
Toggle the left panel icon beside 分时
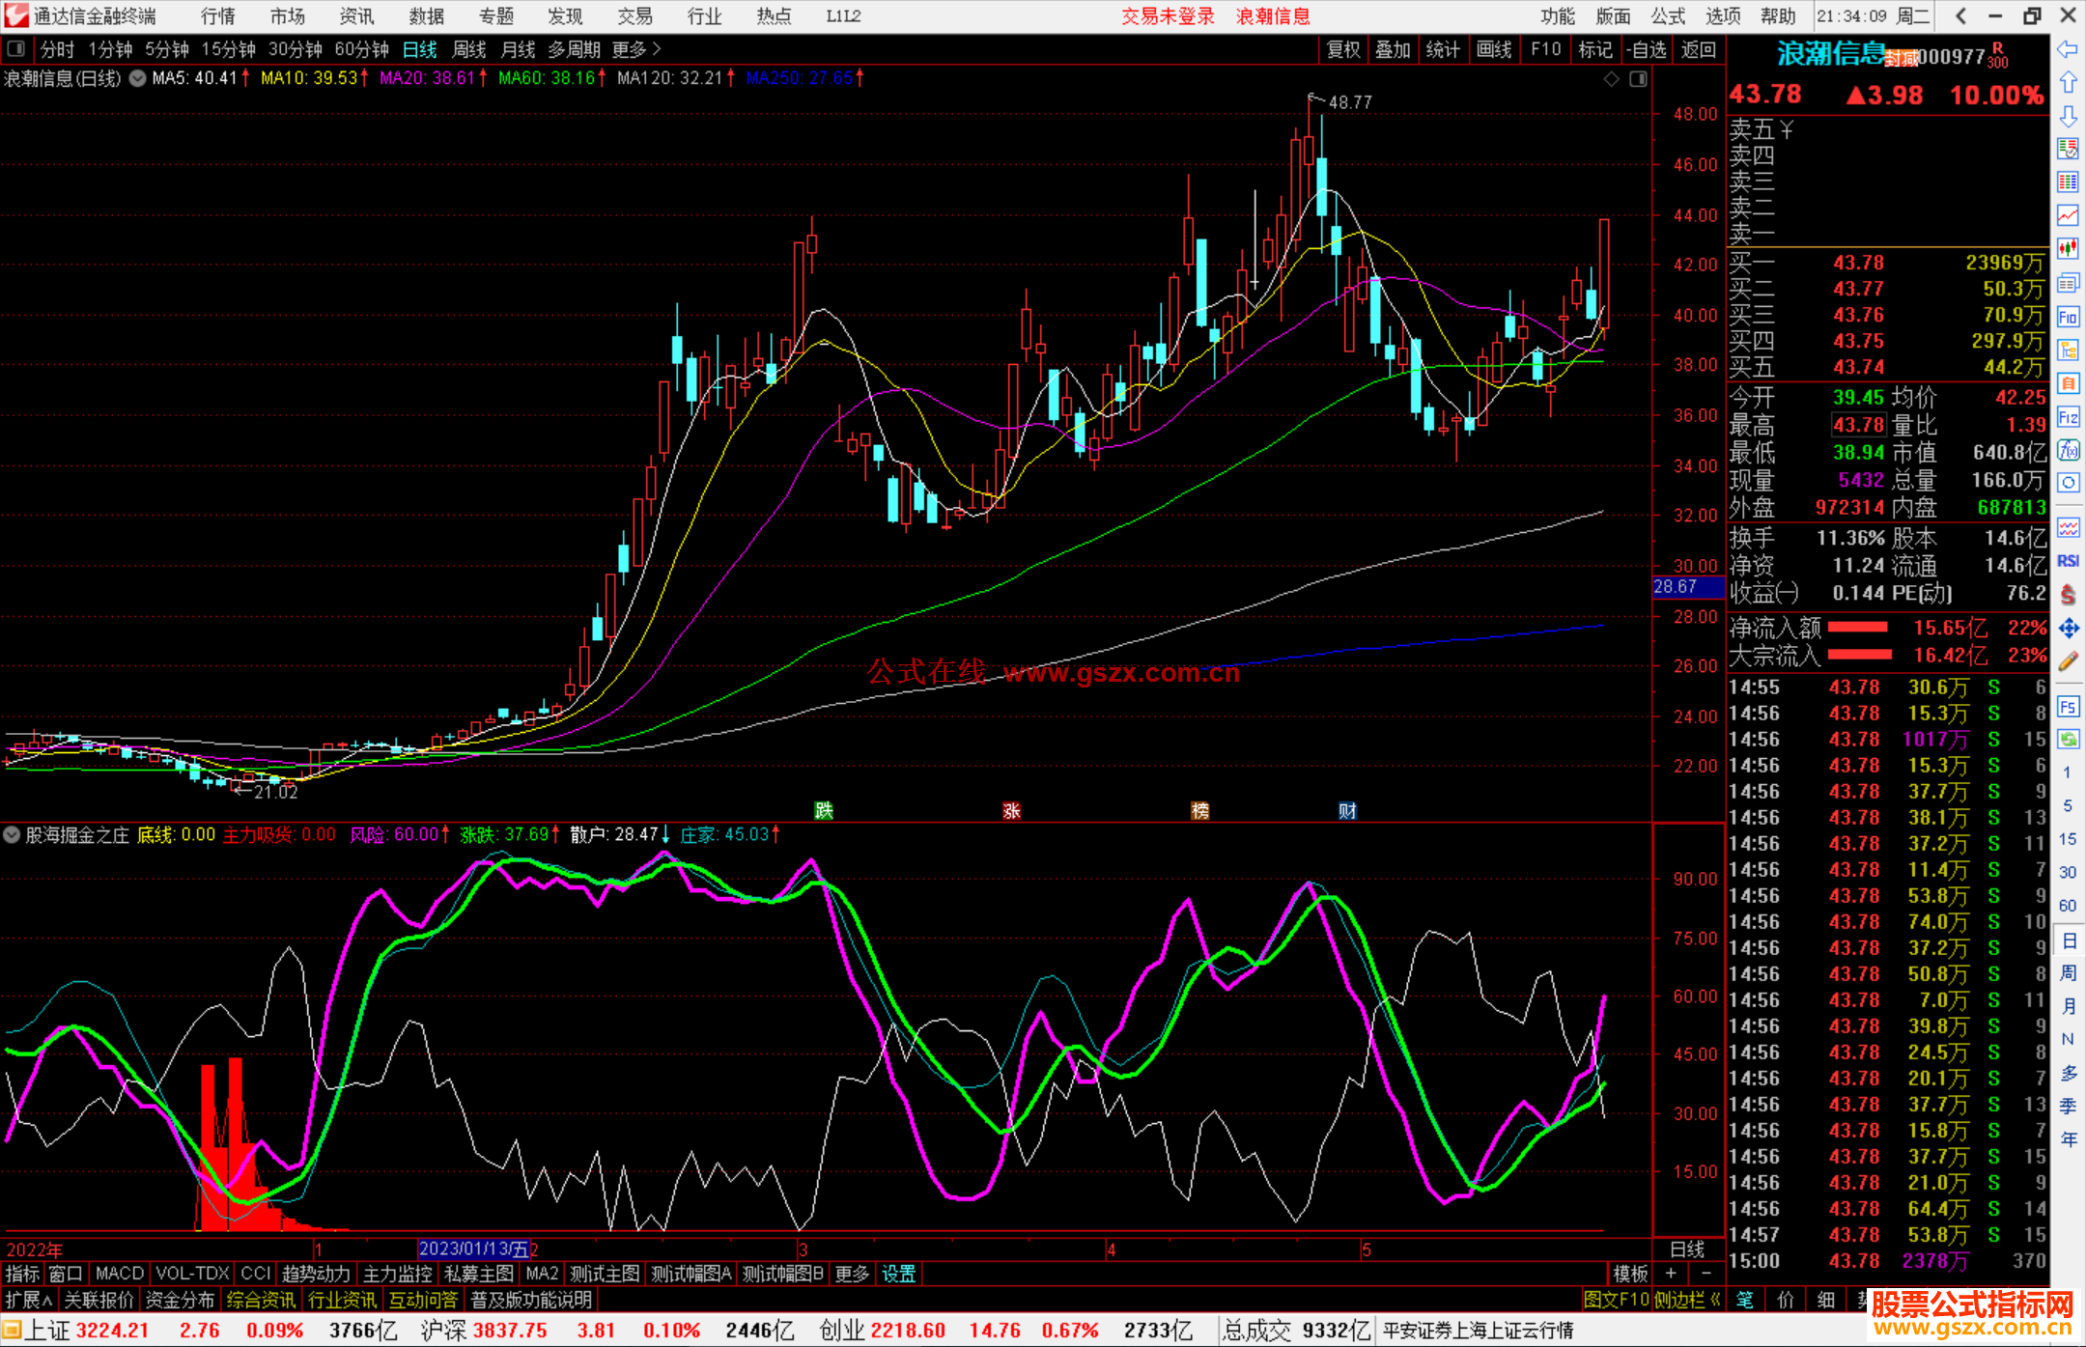tap(16, 49)
